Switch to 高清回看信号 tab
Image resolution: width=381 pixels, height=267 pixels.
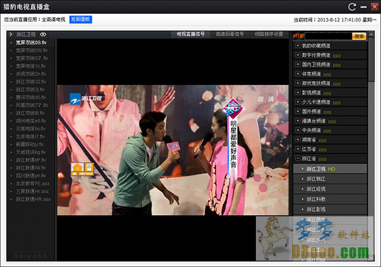[x=230, y=34]
